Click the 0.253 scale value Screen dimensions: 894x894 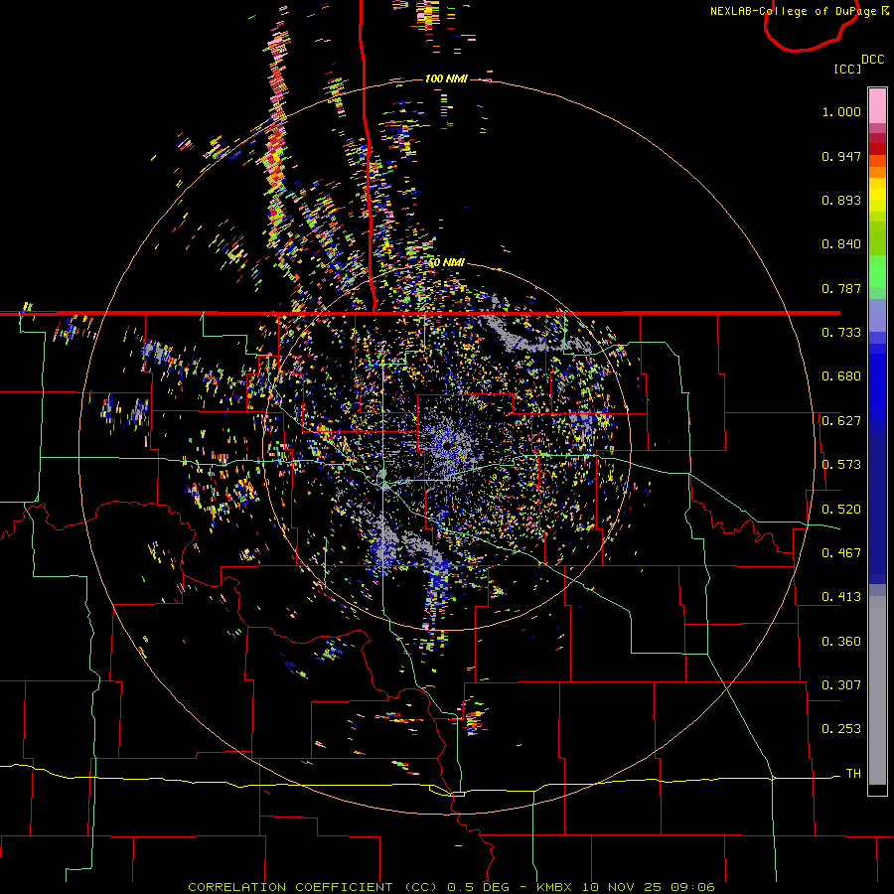point(841,729)
